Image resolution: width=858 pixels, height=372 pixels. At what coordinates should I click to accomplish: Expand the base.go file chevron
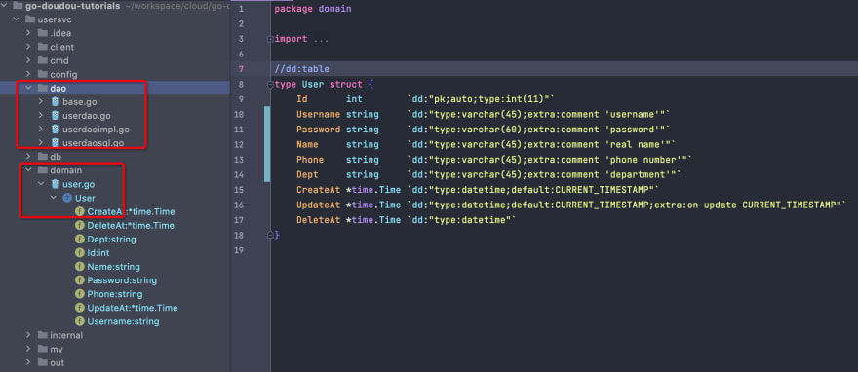[x=41, y=101]
